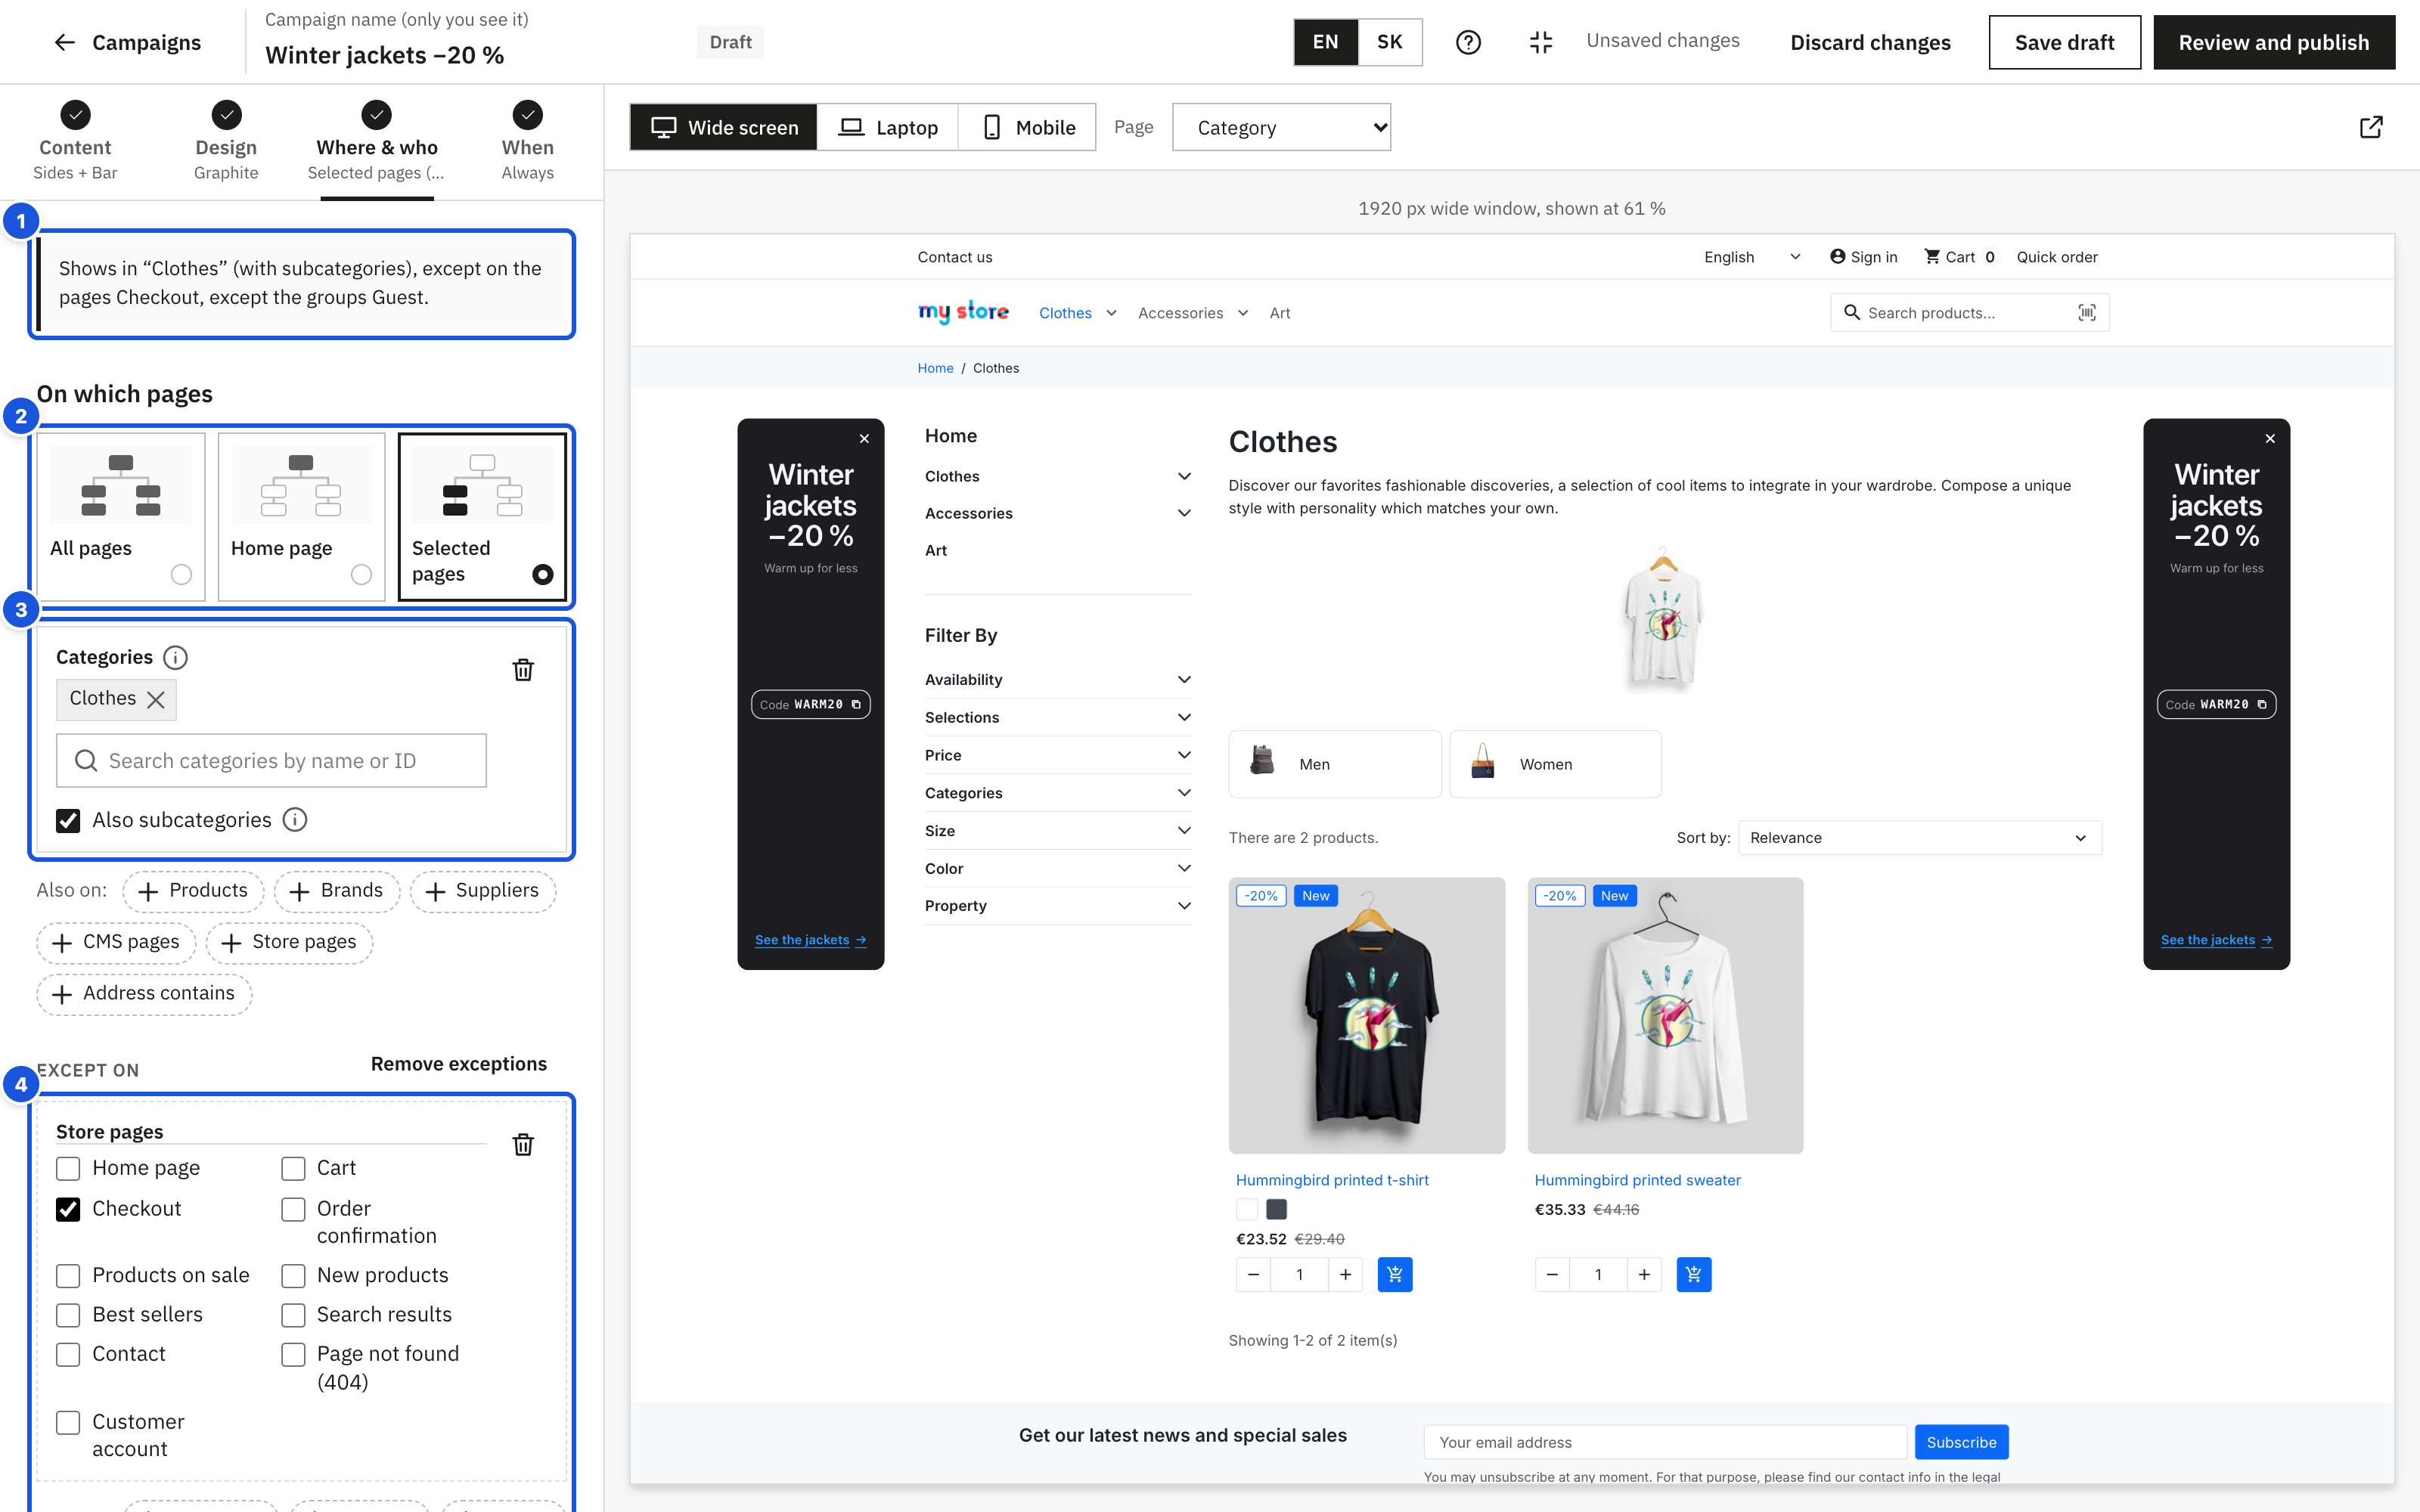Click the Save draft button
2420x1512 pixels.
pyautogui.click(x=2064, y=42)
